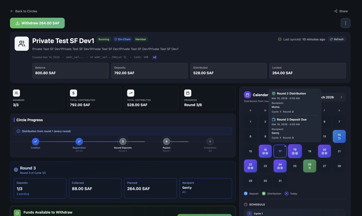
Task: Select the Completion step 5 marker
Action: (210, 141)
